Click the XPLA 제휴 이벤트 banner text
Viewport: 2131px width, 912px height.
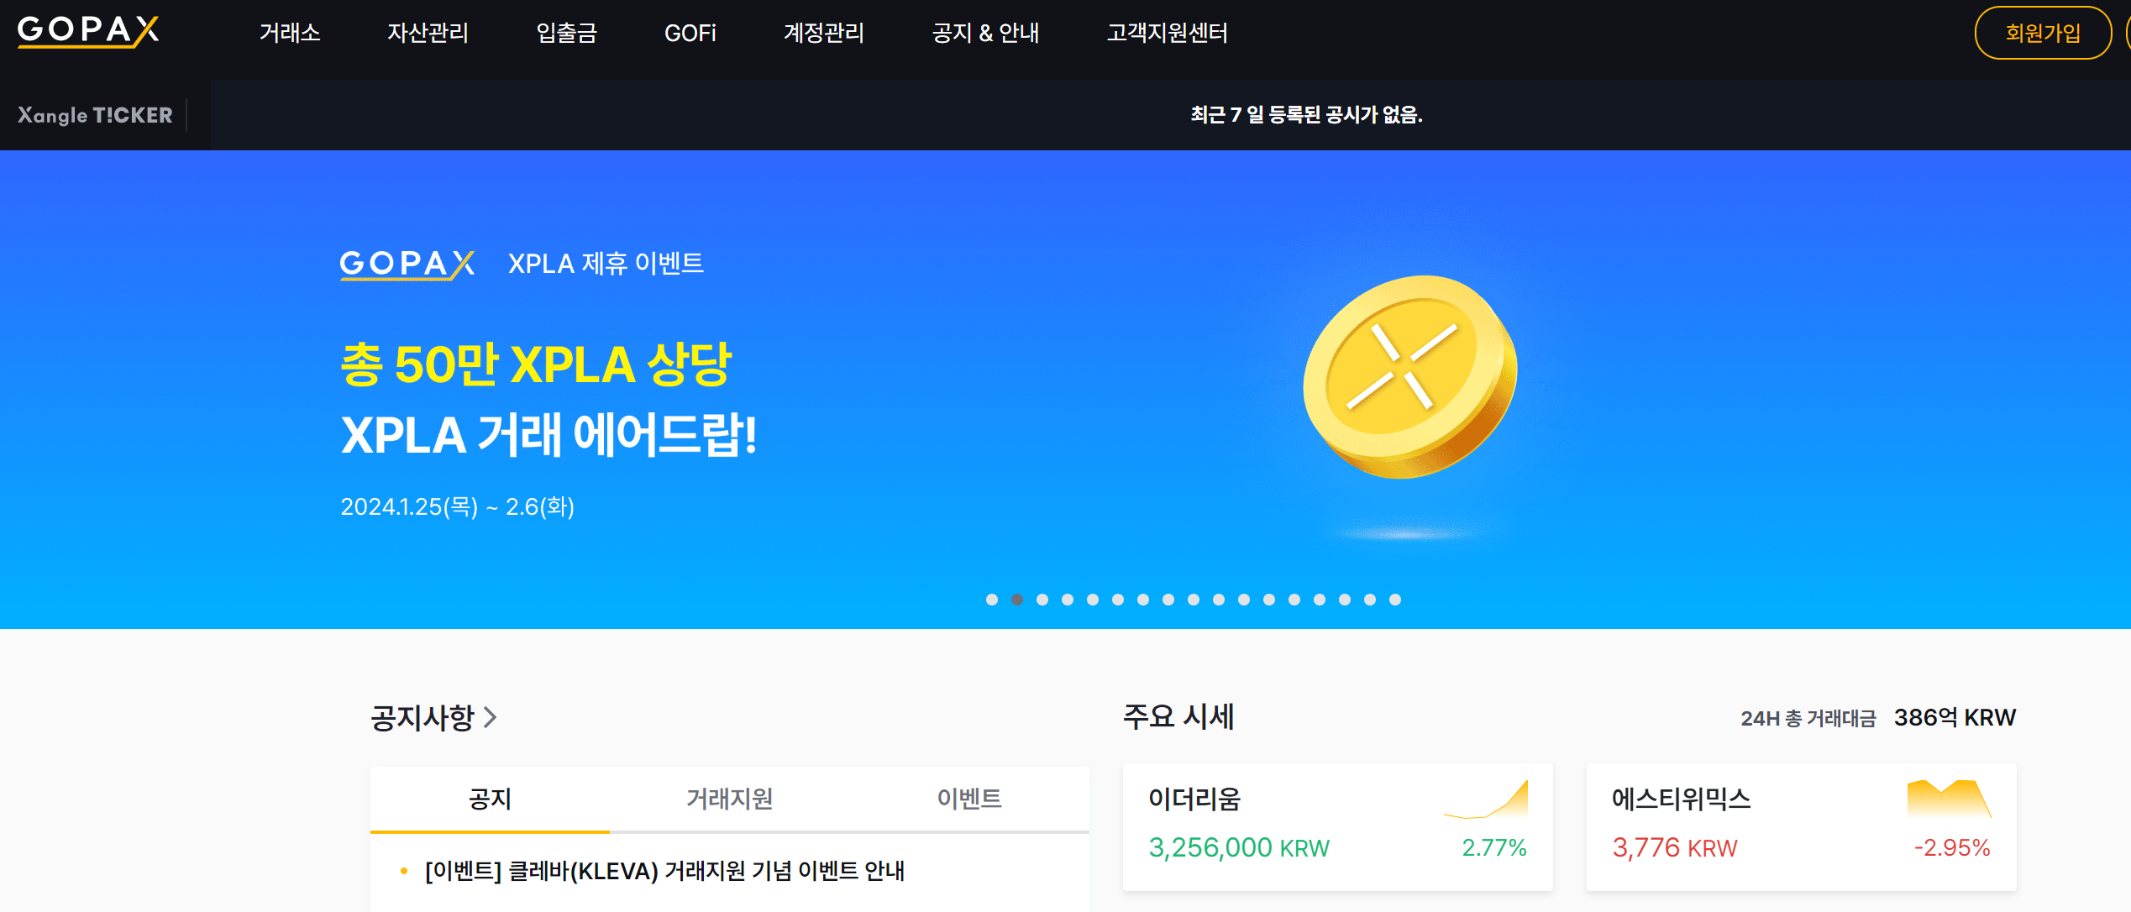(606, 264)
